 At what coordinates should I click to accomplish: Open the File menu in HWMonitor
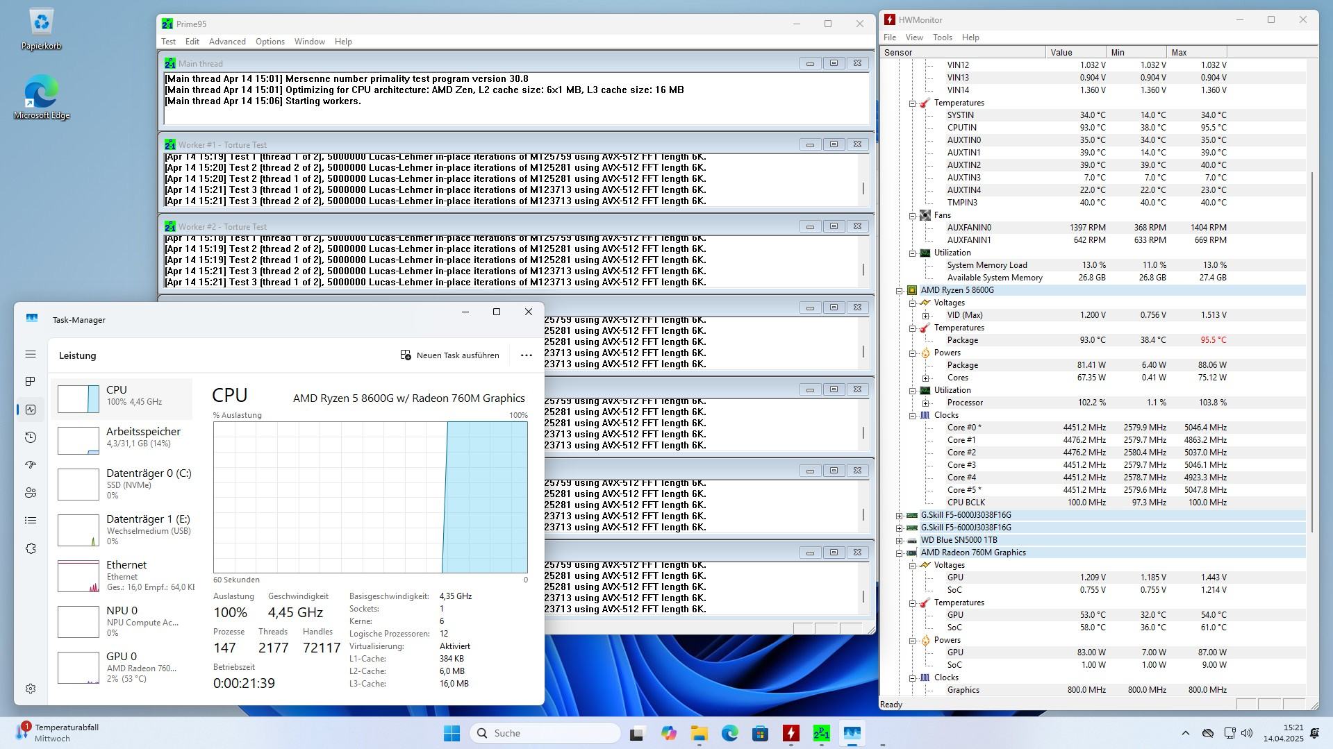890,37
